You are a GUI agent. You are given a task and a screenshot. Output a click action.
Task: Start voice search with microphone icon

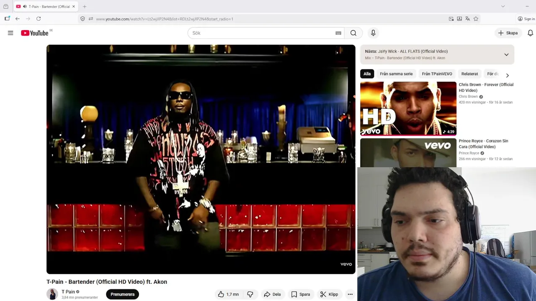click(373, 33)
